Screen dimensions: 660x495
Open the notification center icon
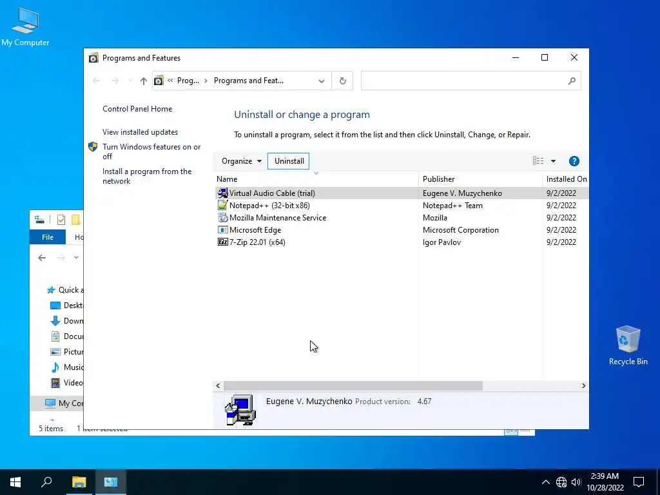coord(639,482)
